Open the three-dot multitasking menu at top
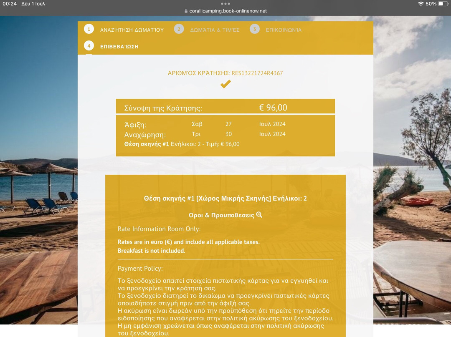Image resolution: width=451 pixels, height=337 pixels. click(225, 4)
